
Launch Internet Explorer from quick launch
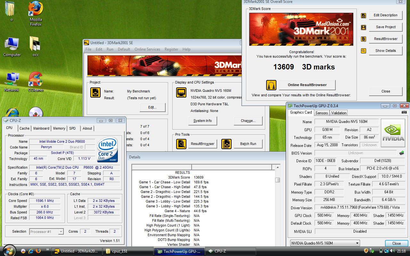pos(31,251)
